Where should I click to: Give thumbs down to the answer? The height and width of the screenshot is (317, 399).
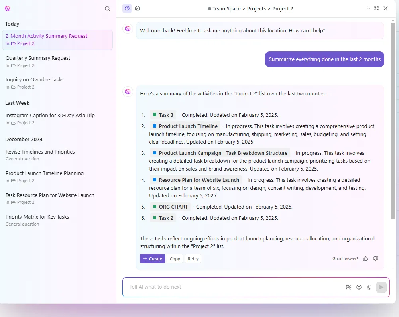click(375, 259)
